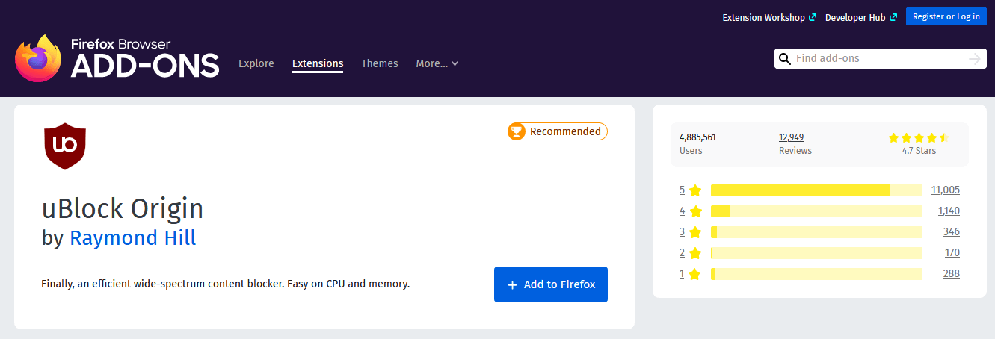The height and width of the screenshot is (339, 995).
Task: Click the search submit arrow icon
Action: (x=974, y=59)
